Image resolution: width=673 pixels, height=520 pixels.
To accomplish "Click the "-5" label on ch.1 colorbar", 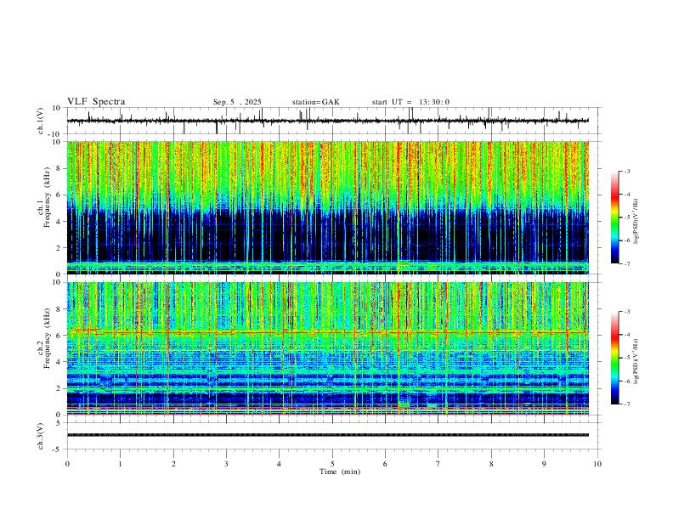I will [x=626, y=218].
